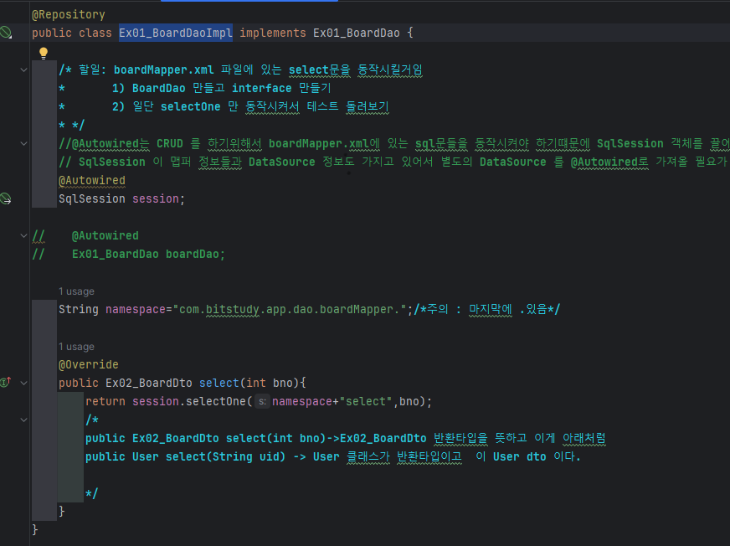Click the @Override annotation
Screen dimensions: 730x546
[89, 364]
